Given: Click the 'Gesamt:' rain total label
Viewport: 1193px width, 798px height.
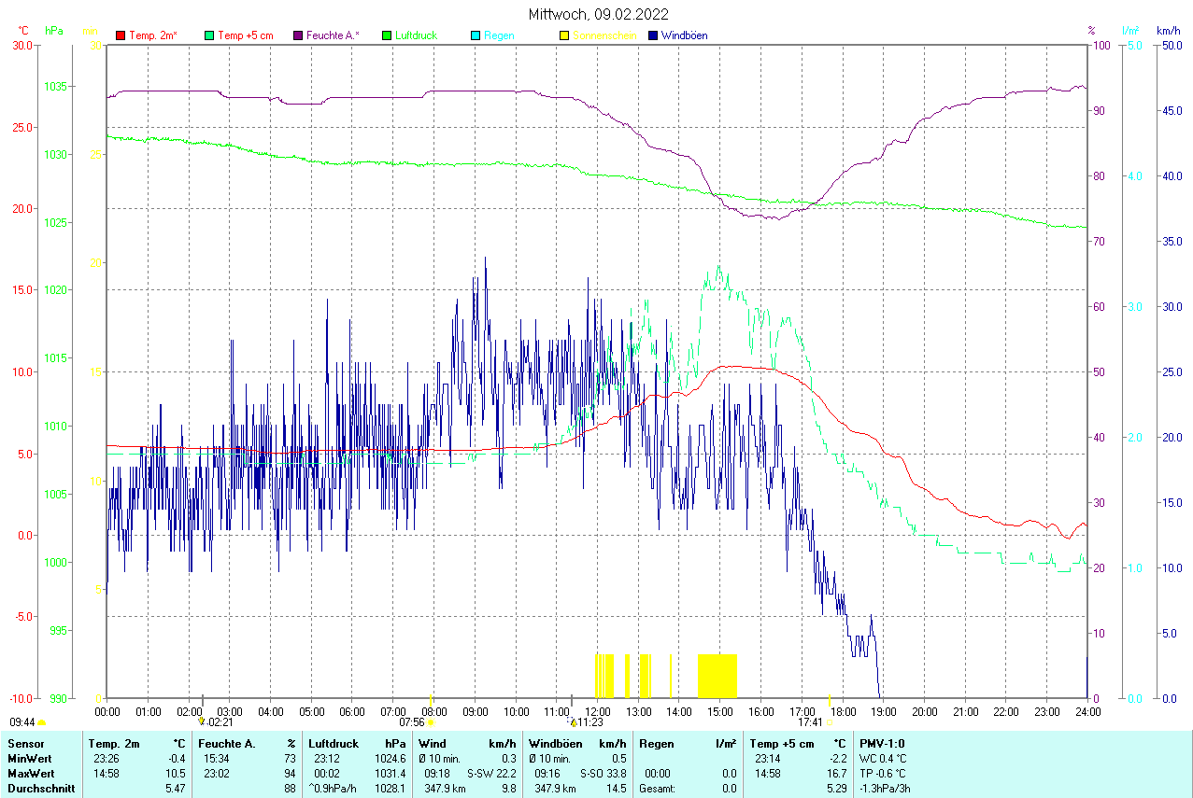Looking at the screenshot, I should [657, 789].
